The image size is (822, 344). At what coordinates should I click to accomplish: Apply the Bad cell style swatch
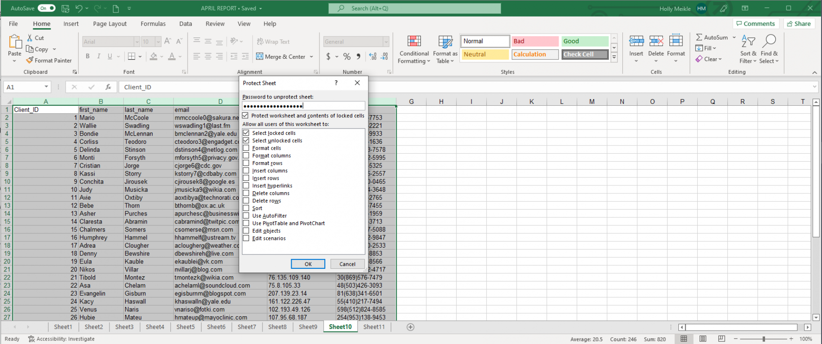535,41
